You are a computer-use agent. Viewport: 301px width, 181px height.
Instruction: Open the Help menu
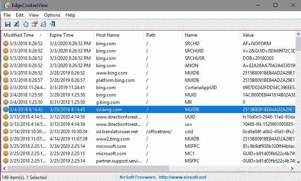click(70, 15)
